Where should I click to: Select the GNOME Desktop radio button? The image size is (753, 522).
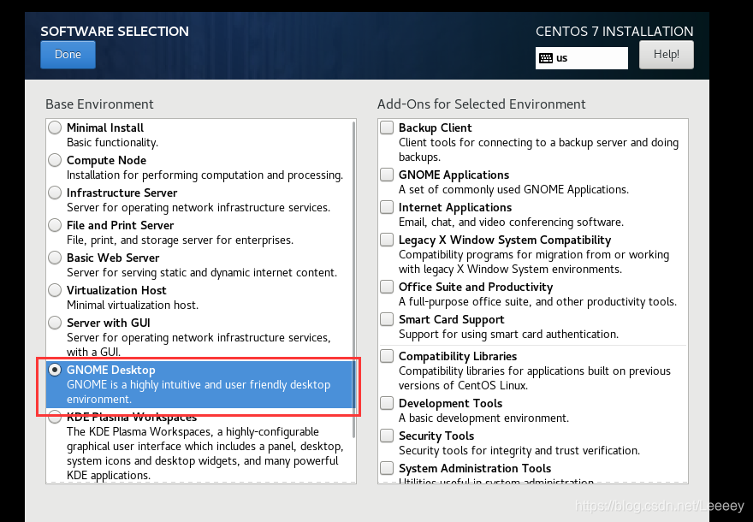tap(55, 370)
